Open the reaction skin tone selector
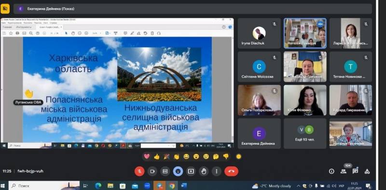Image resolution: width=386 pixels, height=190 pixels. (238, 156)
